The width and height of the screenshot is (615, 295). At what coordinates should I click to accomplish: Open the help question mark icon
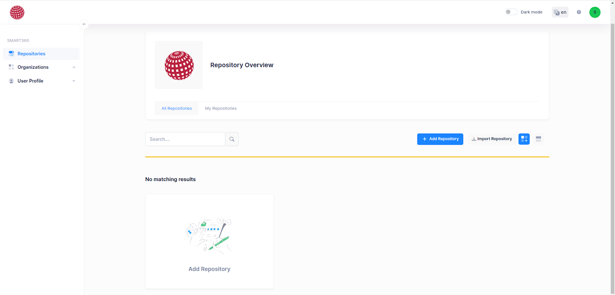coord(579,12)
